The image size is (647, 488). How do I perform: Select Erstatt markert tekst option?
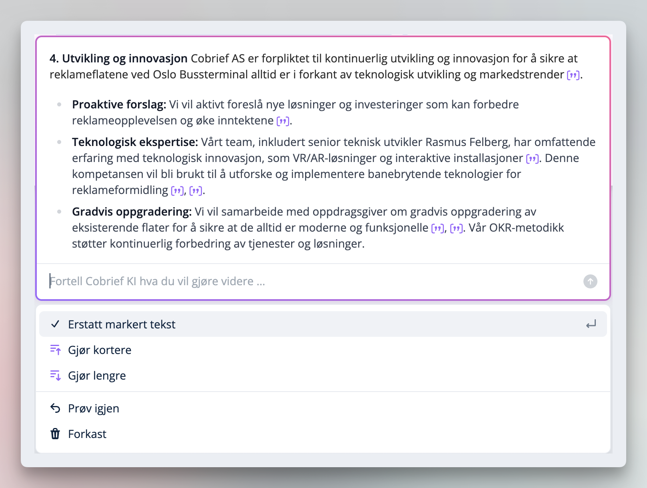tap(122, 324)
